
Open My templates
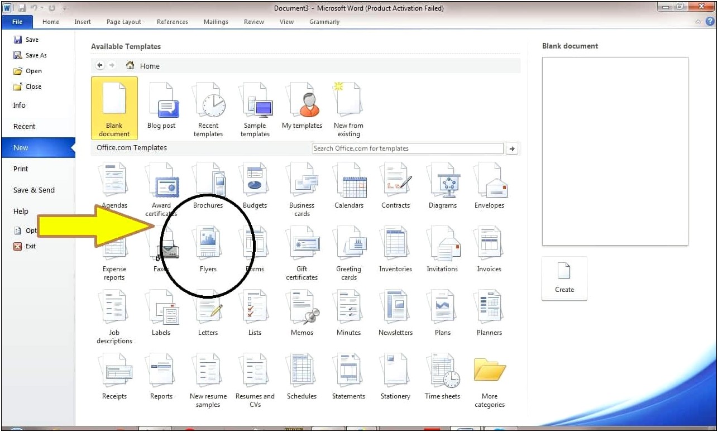(x=301, y=106)
